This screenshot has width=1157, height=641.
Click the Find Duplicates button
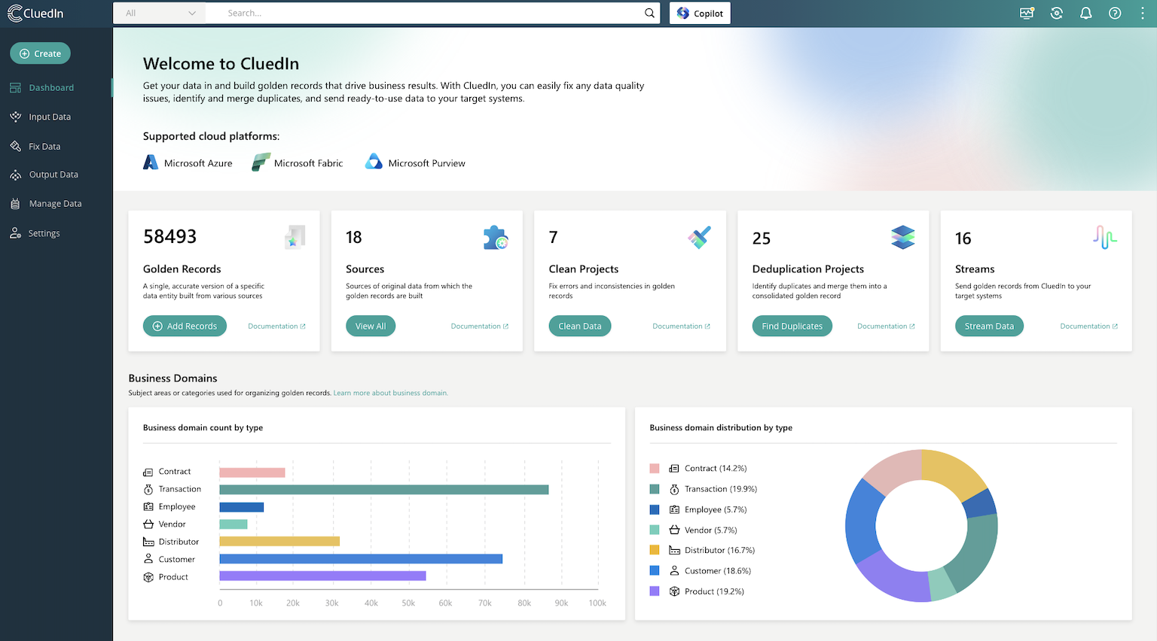click(792, 326)
